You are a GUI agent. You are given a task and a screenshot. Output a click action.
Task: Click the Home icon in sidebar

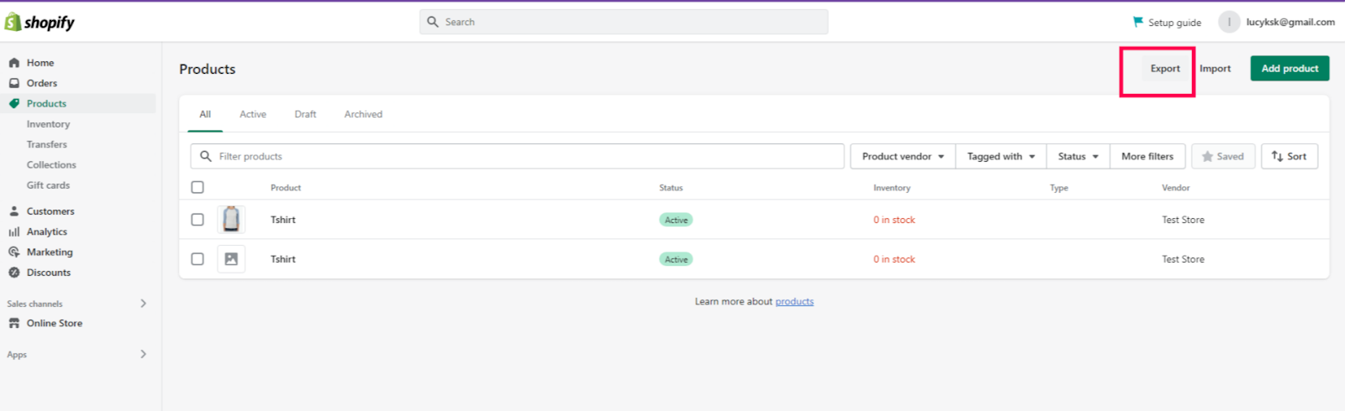click(14, 63)
